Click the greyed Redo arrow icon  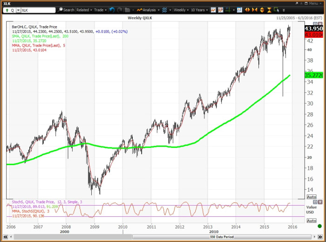[120, 10]
